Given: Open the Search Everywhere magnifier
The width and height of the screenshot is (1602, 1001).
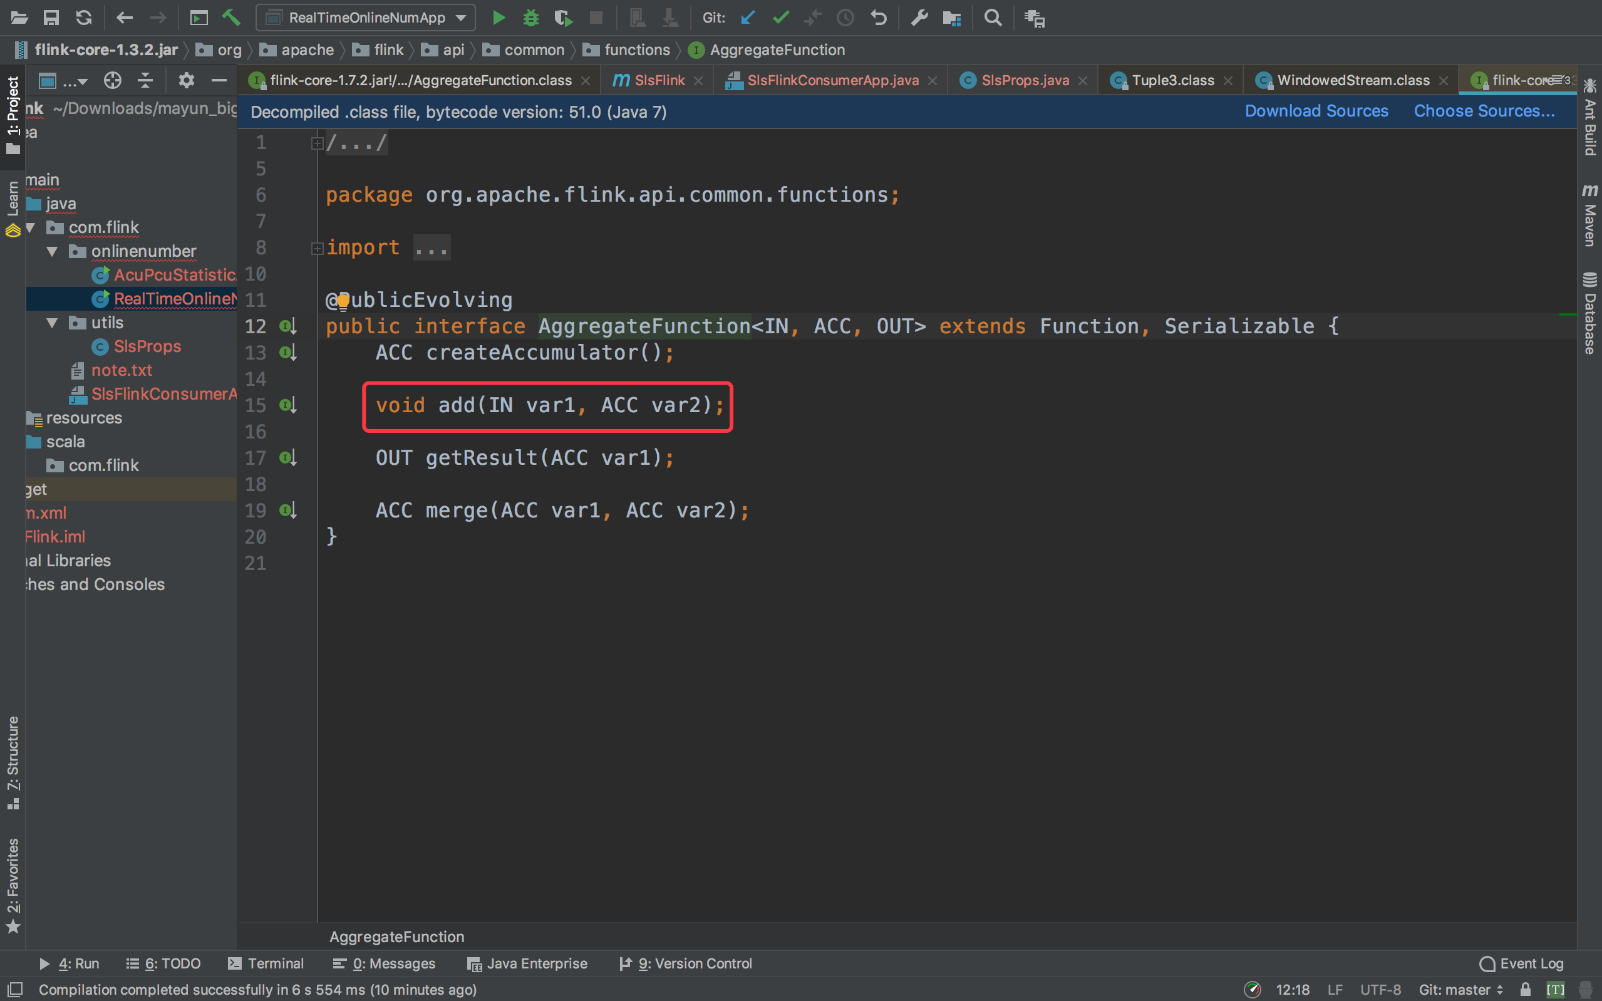Looking at the screenshot, I should (x=993, y=18).
